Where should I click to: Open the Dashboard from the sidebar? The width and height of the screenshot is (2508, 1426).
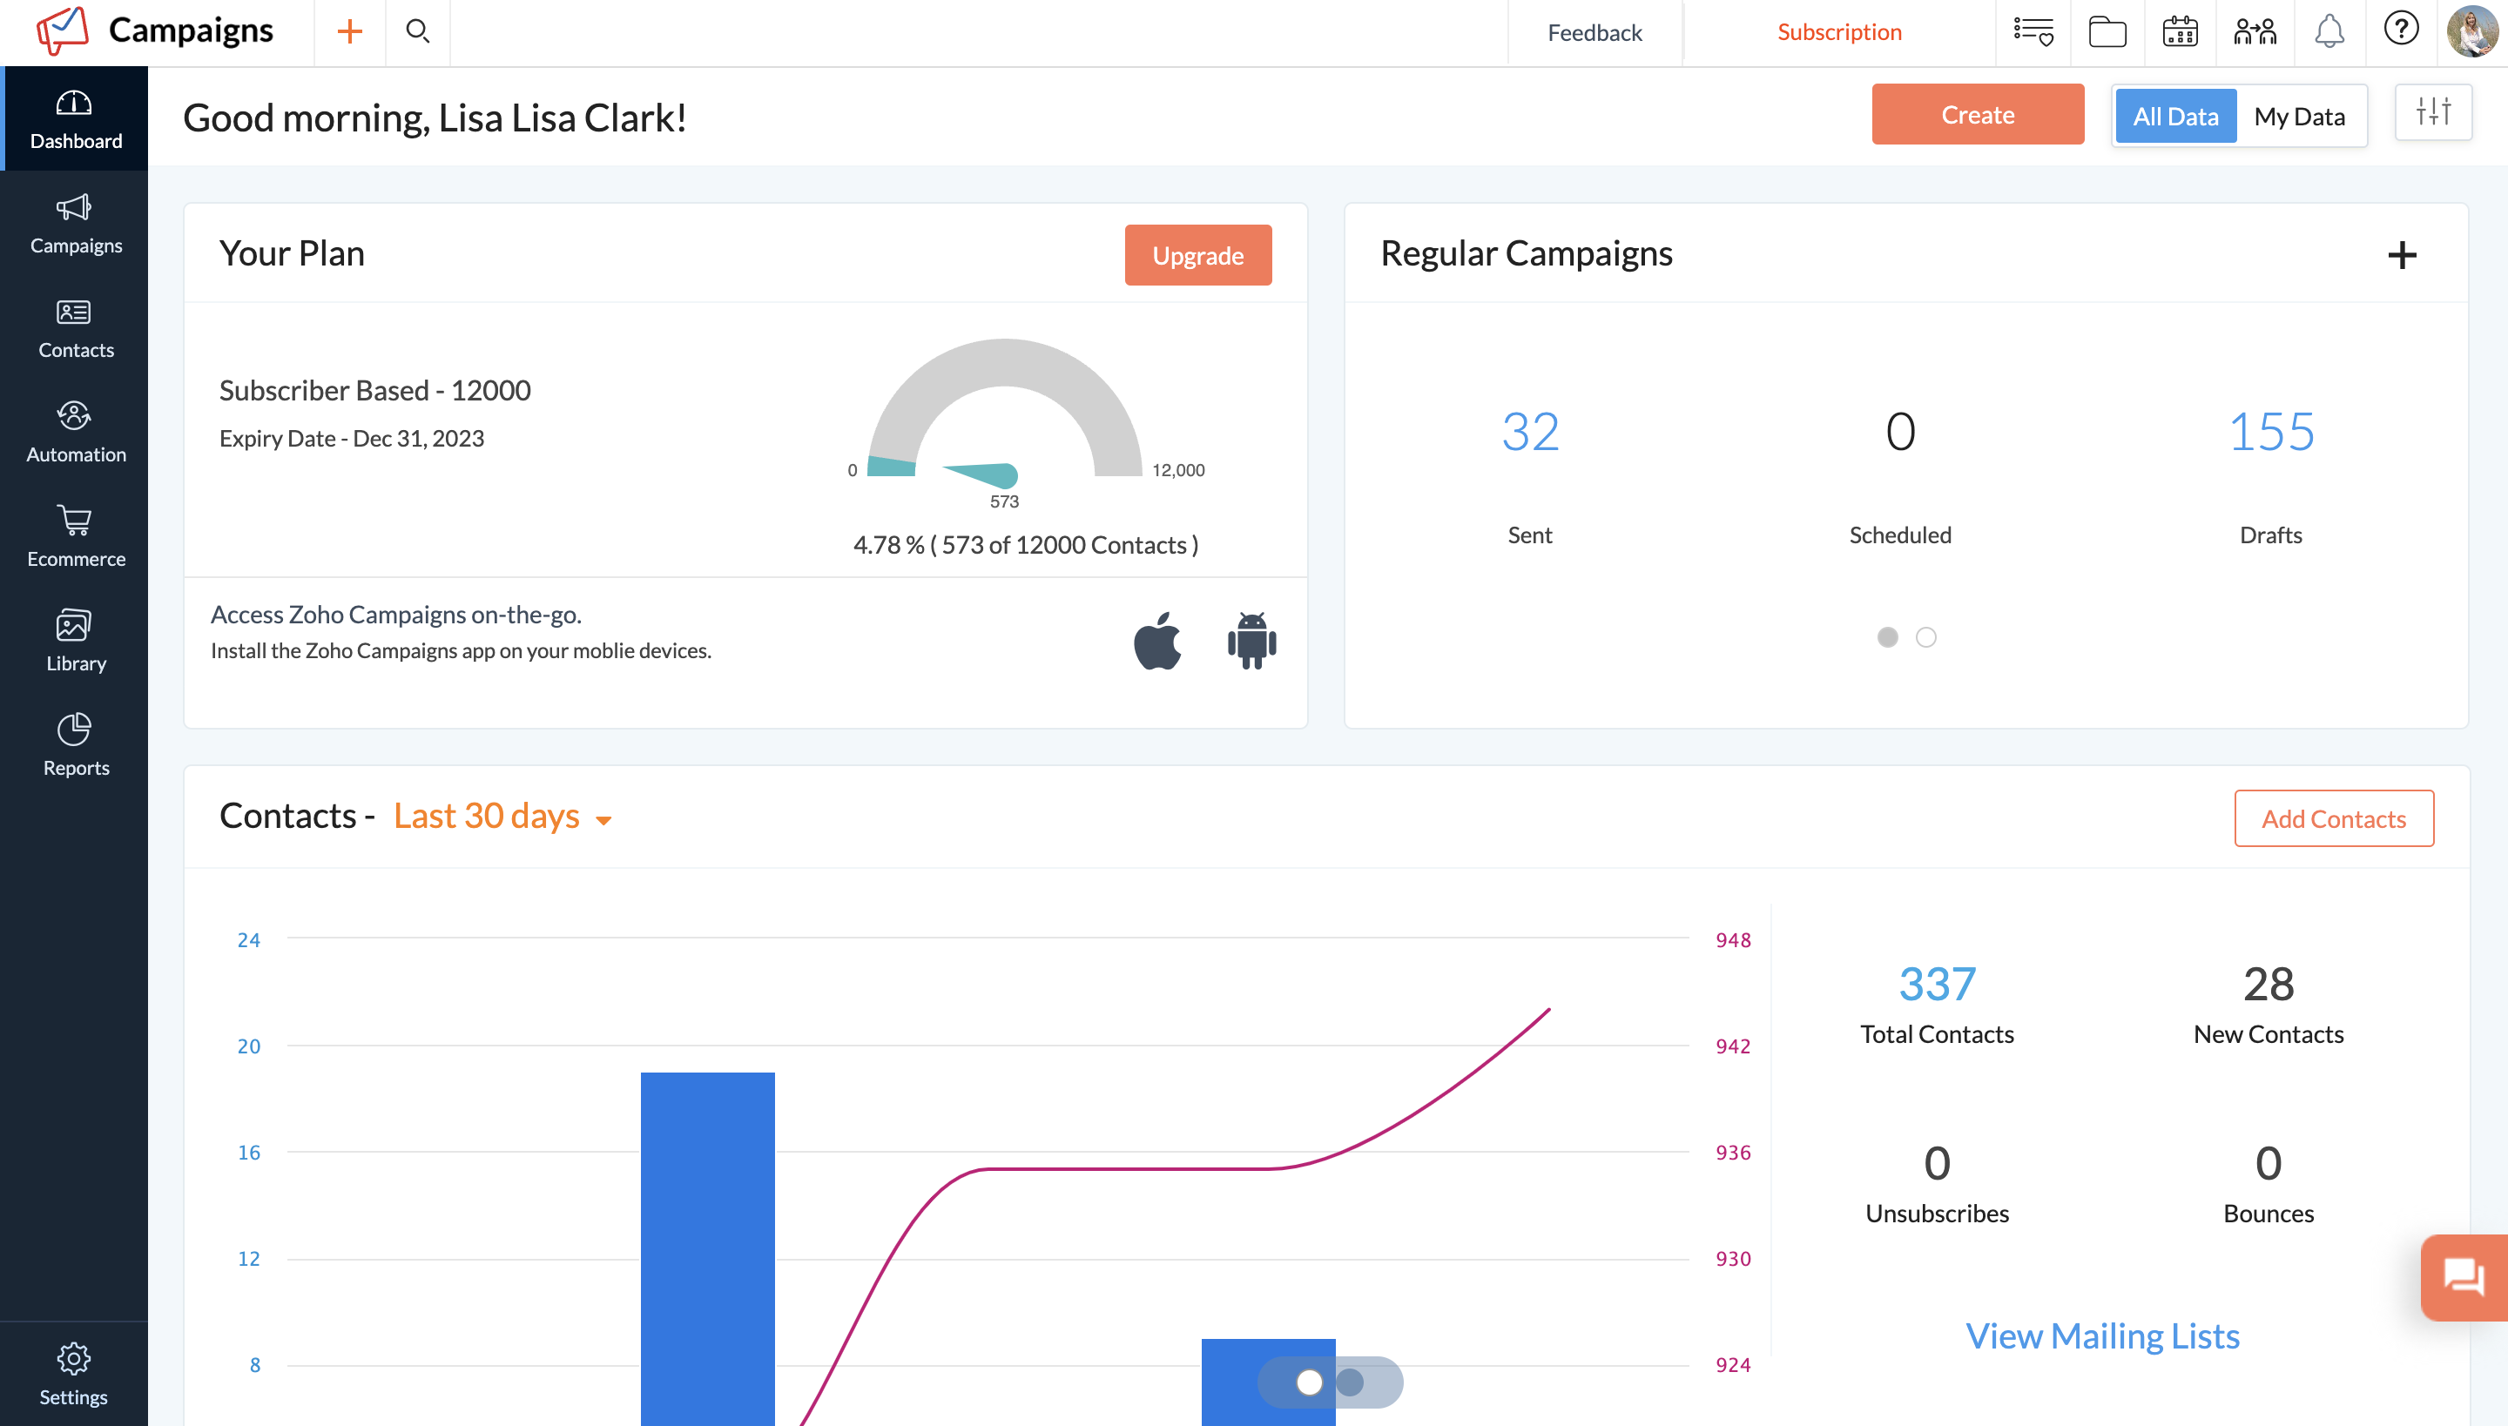point(75,119)
